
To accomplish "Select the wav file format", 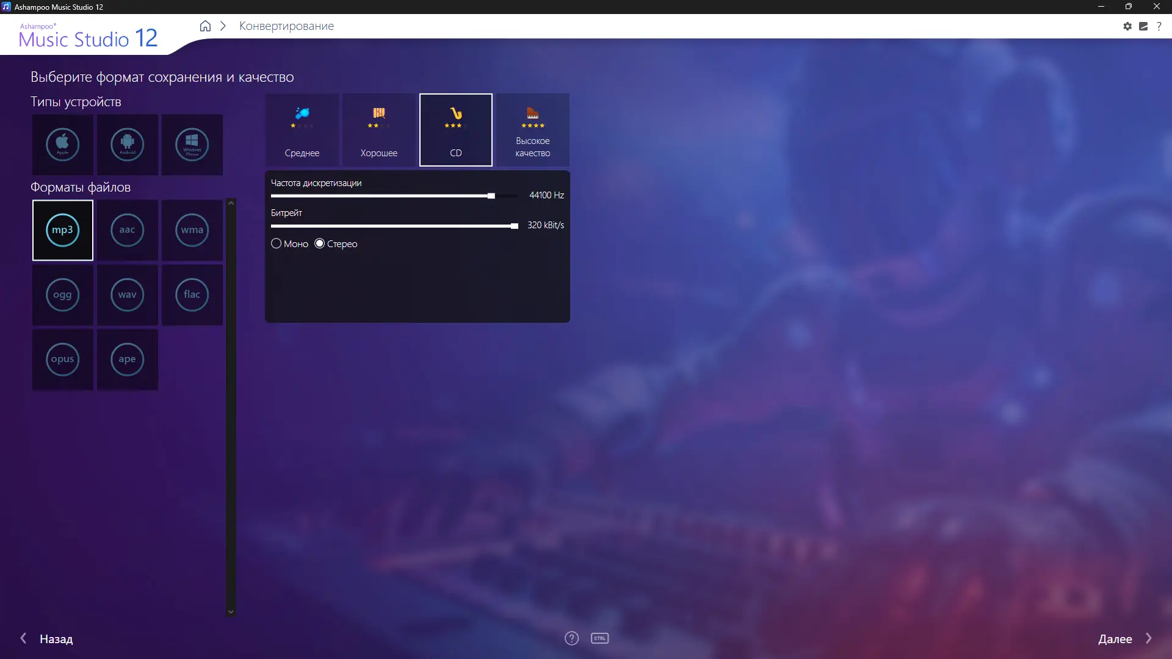I will pos(127,295).
